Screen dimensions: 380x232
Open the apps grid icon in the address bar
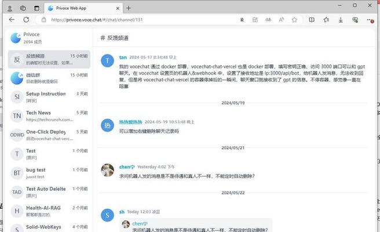(x=255, y=20)
